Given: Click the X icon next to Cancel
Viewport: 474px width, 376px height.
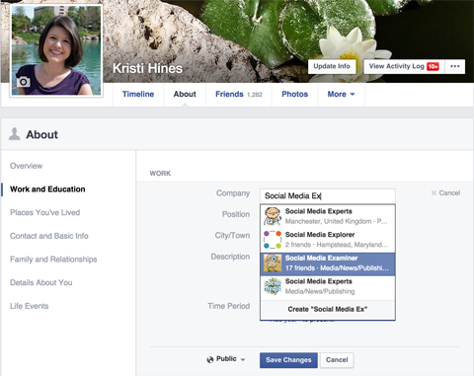Looking at the screenshot, I should pos(434,193).
